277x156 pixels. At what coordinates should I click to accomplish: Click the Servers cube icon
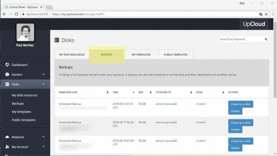7,74
